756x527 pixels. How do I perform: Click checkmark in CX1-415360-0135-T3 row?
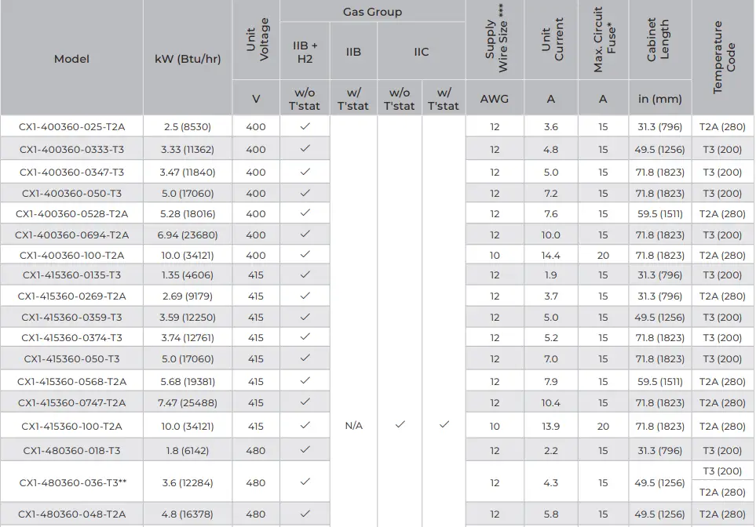point(305,275)
